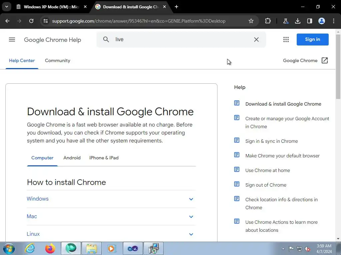
Task: Open Use Chrome at home link
Action: pyautogui.click(x=267, y=170)
